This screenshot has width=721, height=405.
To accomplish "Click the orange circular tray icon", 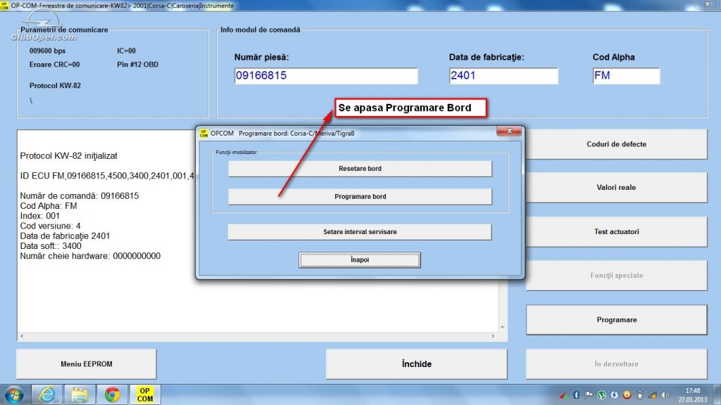I will [627, 395].
